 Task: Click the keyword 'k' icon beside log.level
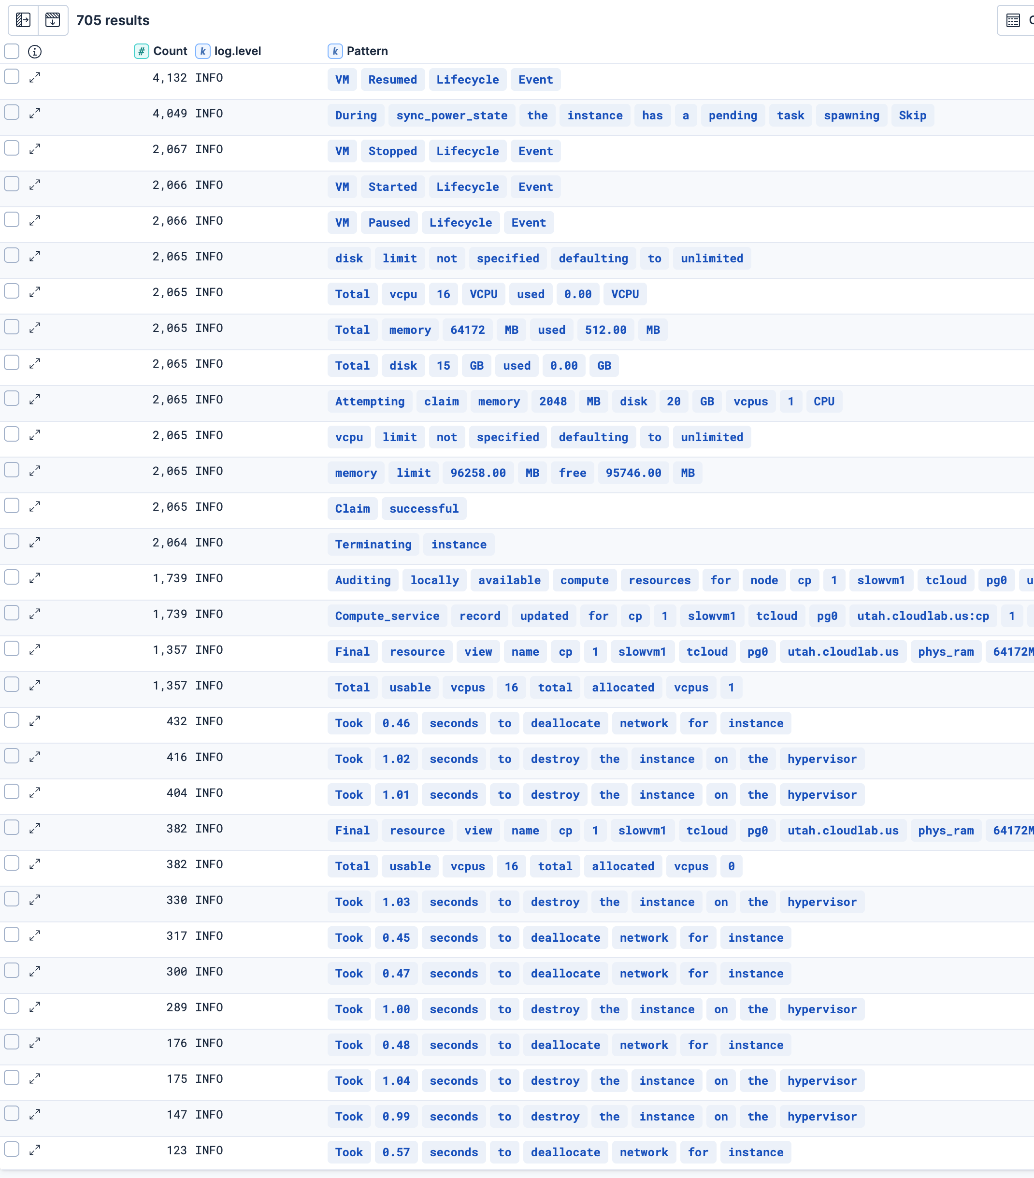pos(203,51)
